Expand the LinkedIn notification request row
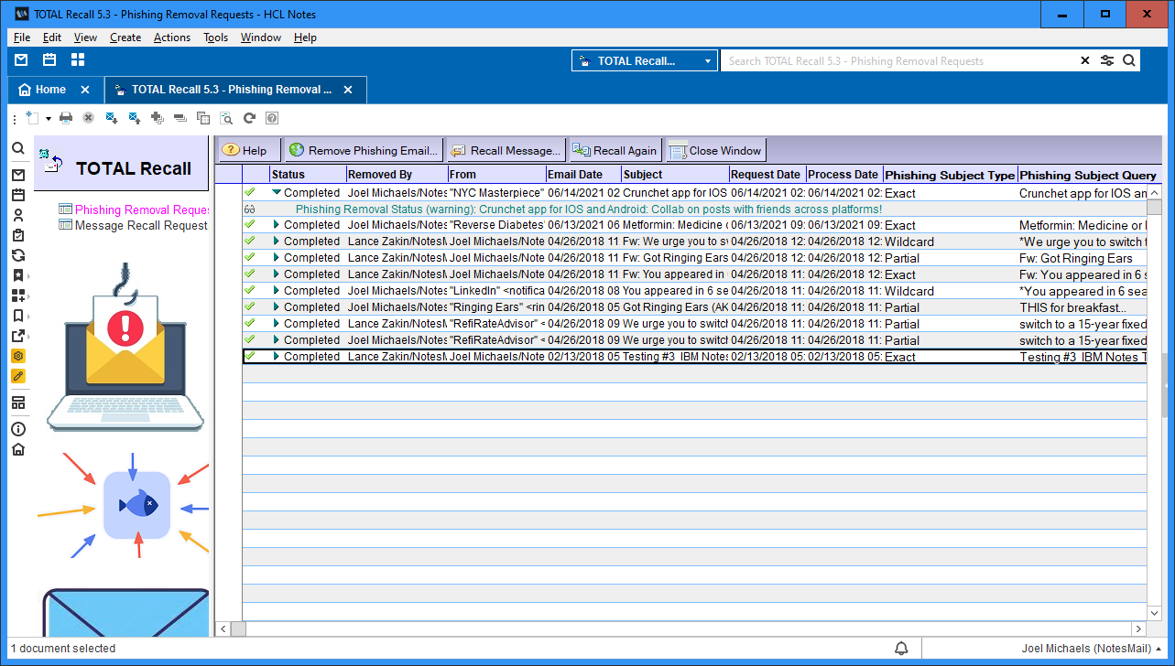The height and width of the screenshot is (666, 1175). [277, 291]
